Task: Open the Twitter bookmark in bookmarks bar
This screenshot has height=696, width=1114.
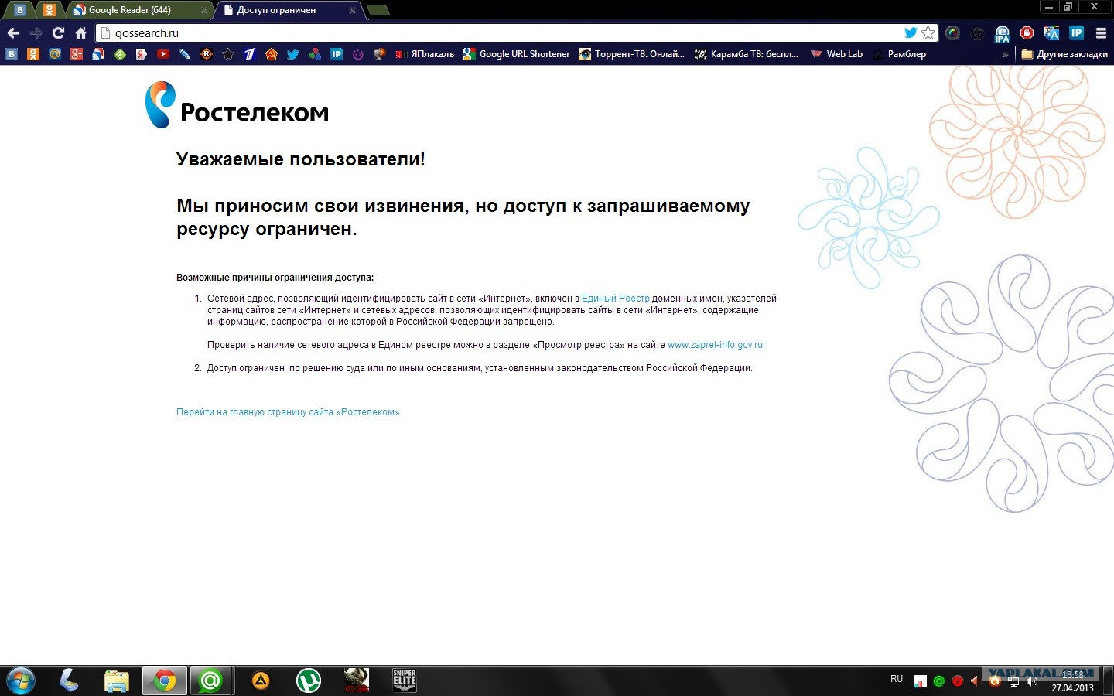Action: click(x=293, y=54)
